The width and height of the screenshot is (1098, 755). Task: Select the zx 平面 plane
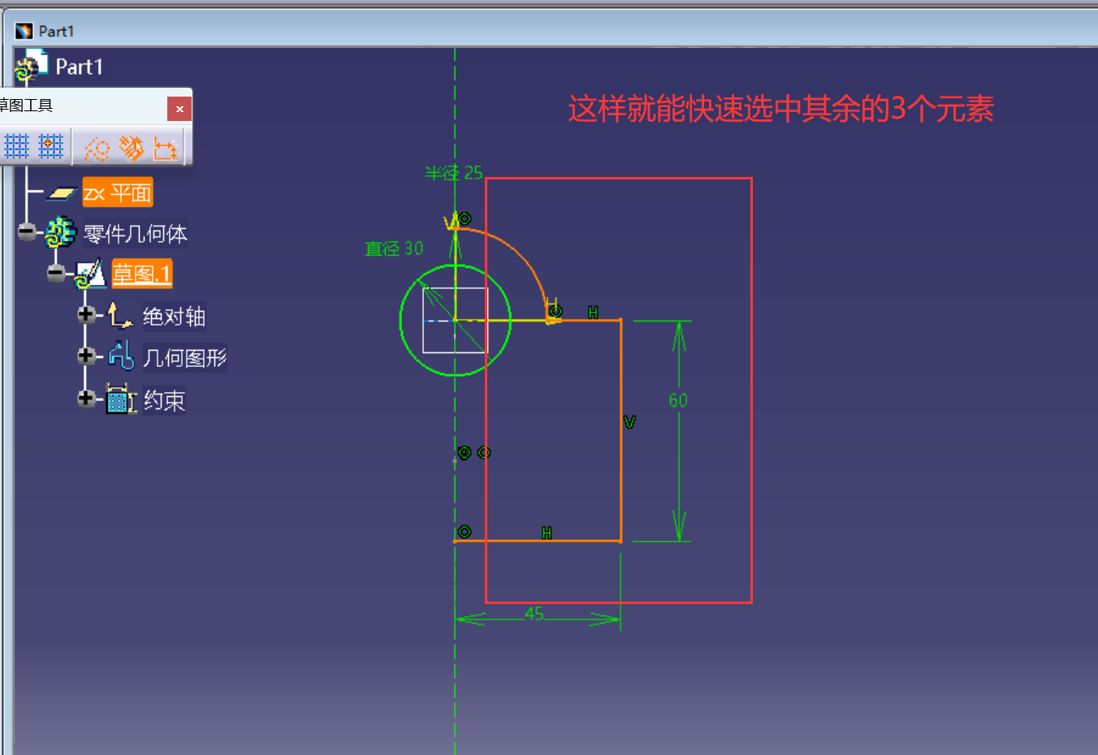point(118,193)
